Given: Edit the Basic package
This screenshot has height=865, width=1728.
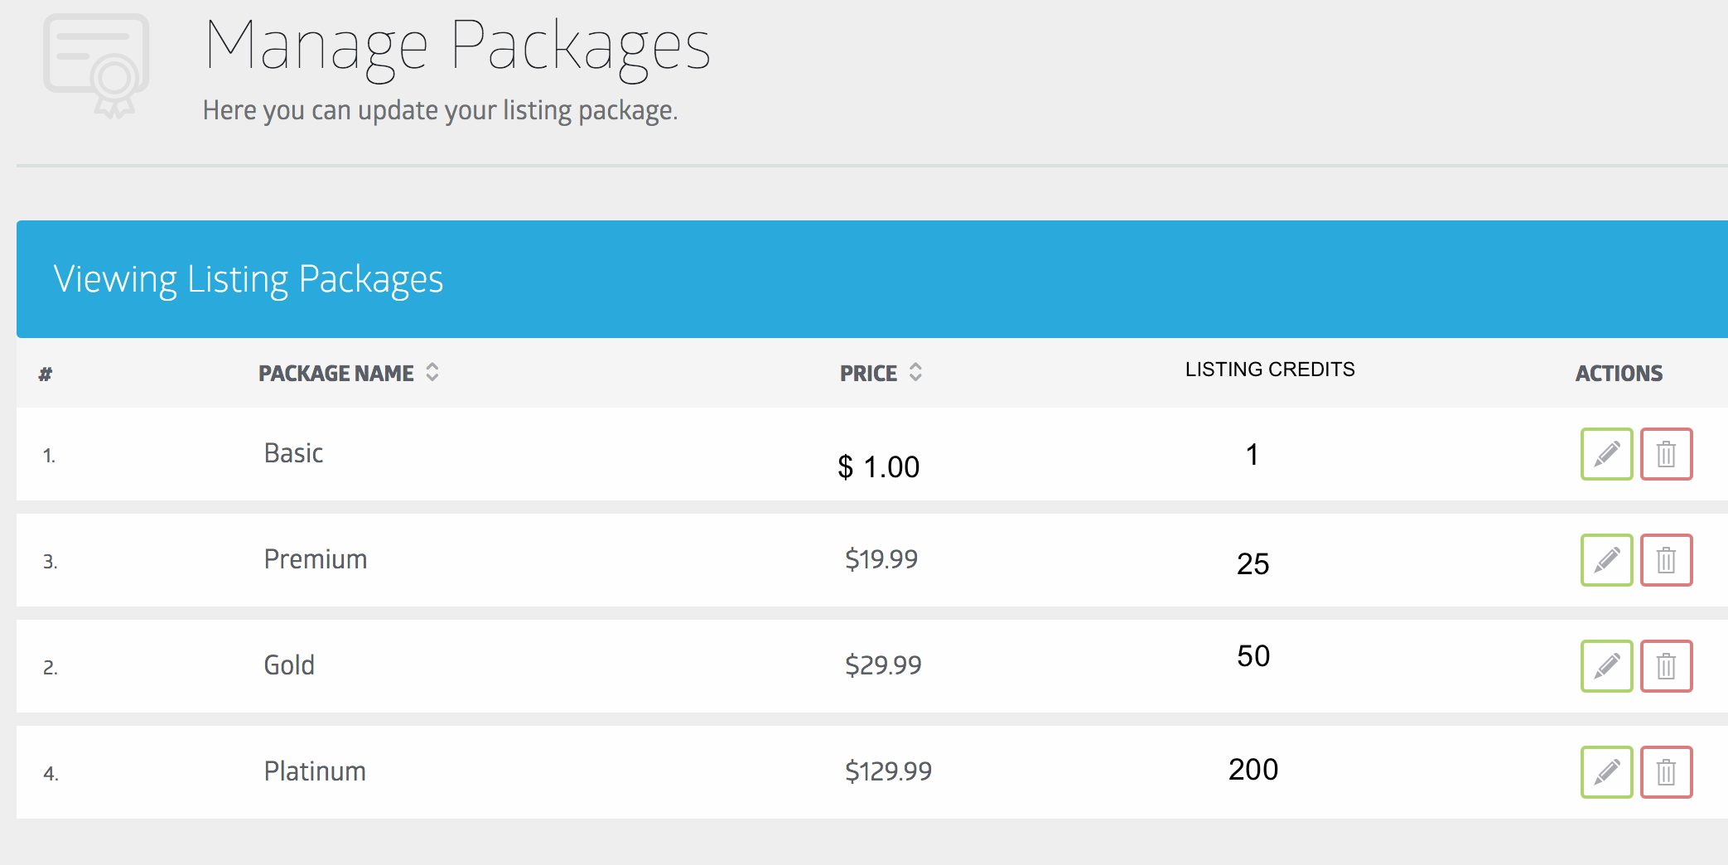Looking at the screenshot, I should click(1606, 454).
